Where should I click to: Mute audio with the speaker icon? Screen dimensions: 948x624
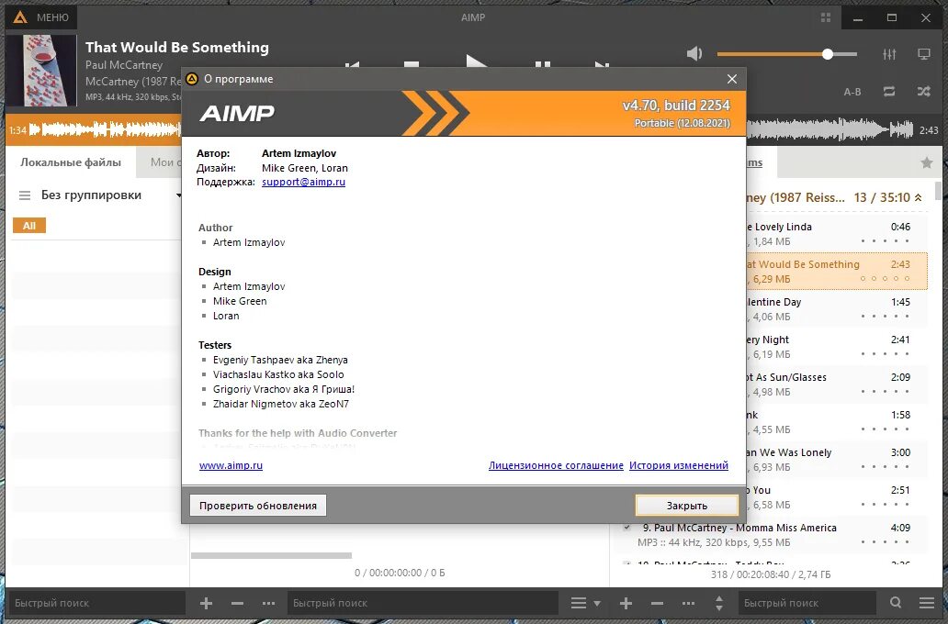pyautogui.click(x=694, y=54)
